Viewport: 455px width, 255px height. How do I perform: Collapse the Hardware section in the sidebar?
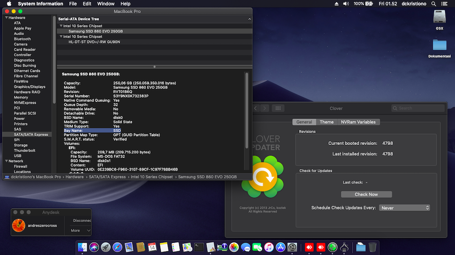[6, 17]
